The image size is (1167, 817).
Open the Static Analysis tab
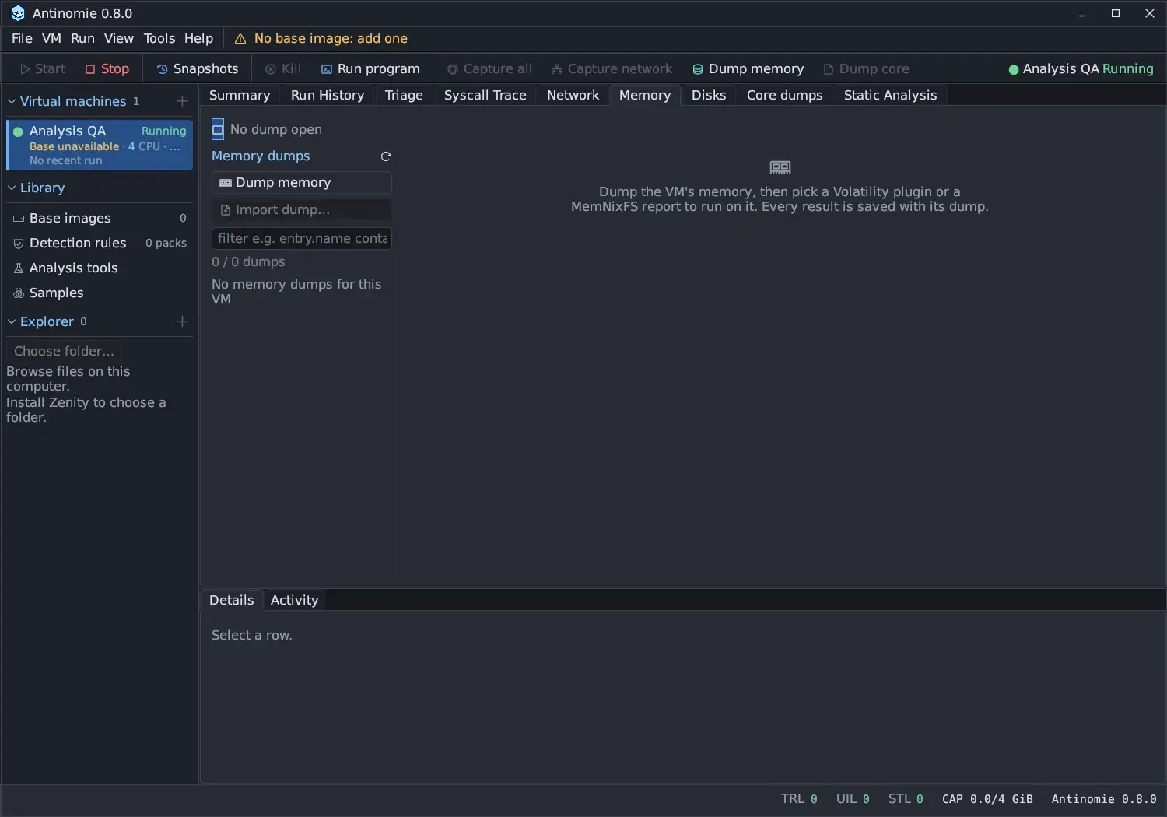click(x=890, y=95)
